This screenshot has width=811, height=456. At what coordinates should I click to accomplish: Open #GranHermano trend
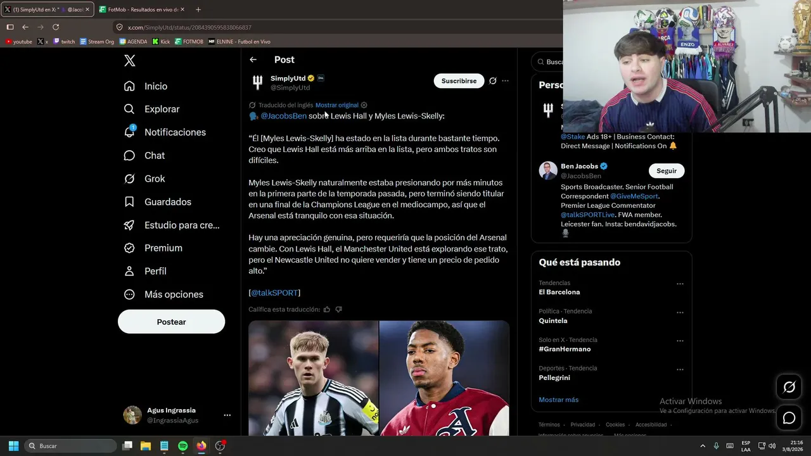pyautogui.click(x=565, y=349)
